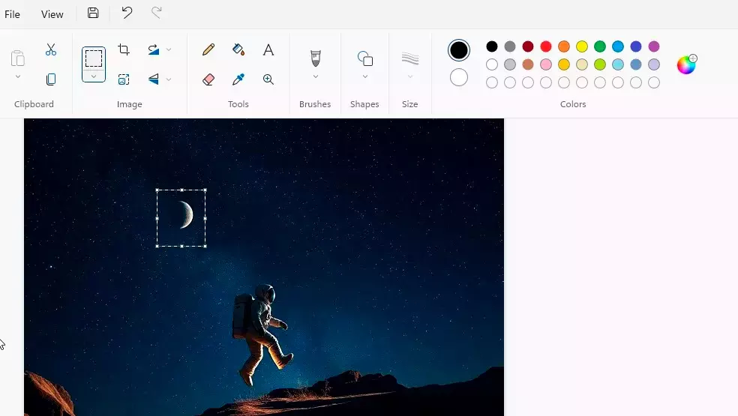738x416 pixels.
Task: Pick the dark red palette swatch
Action: [528, 46]
